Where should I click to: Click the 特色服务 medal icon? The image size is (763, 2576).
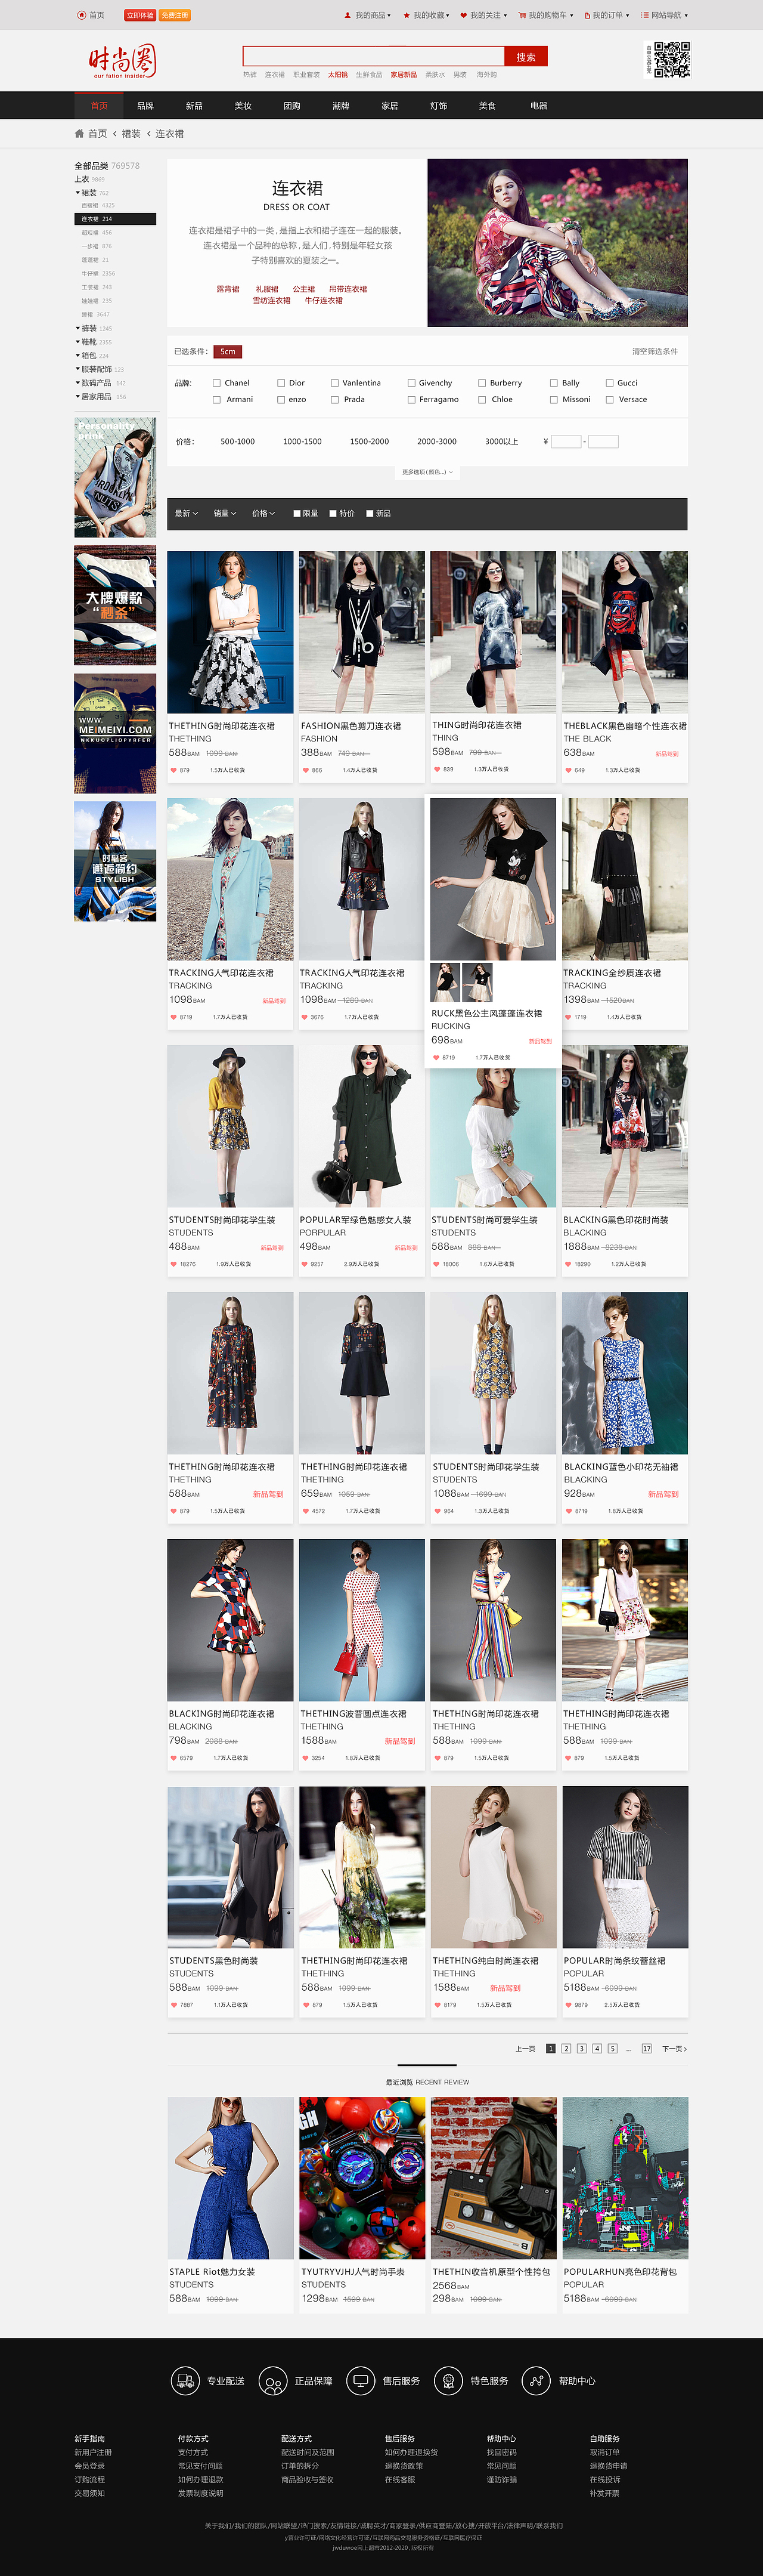pos(448,2381)
